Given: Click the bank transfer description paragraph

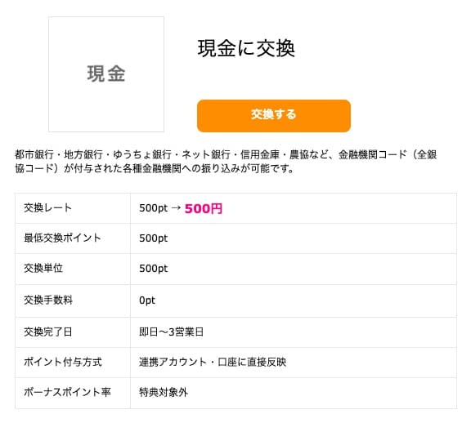Looking at the screenshot, I should tap(226, 162).
